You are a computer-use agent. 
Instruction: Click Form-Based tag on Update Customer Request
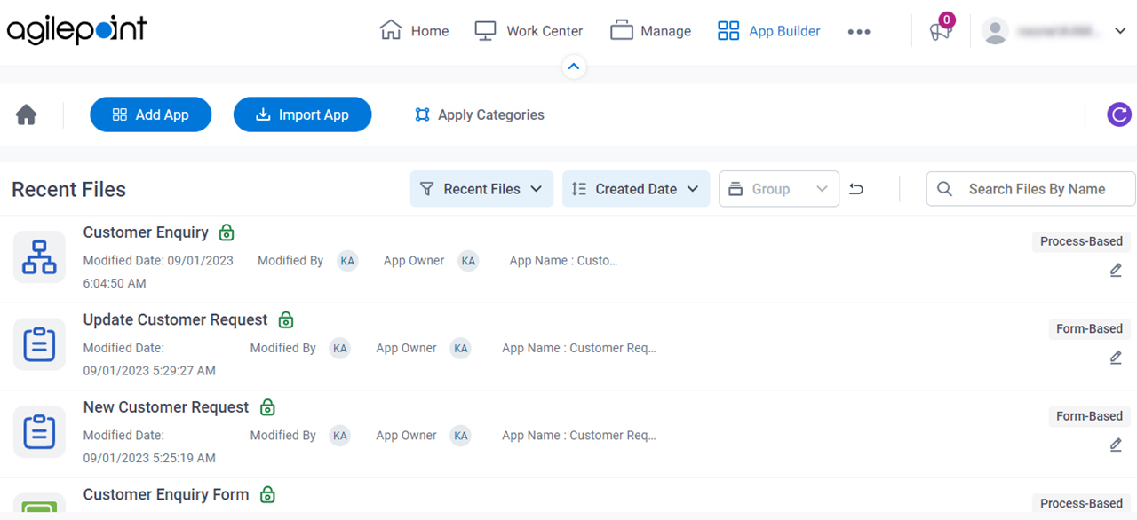[1089, 328]
